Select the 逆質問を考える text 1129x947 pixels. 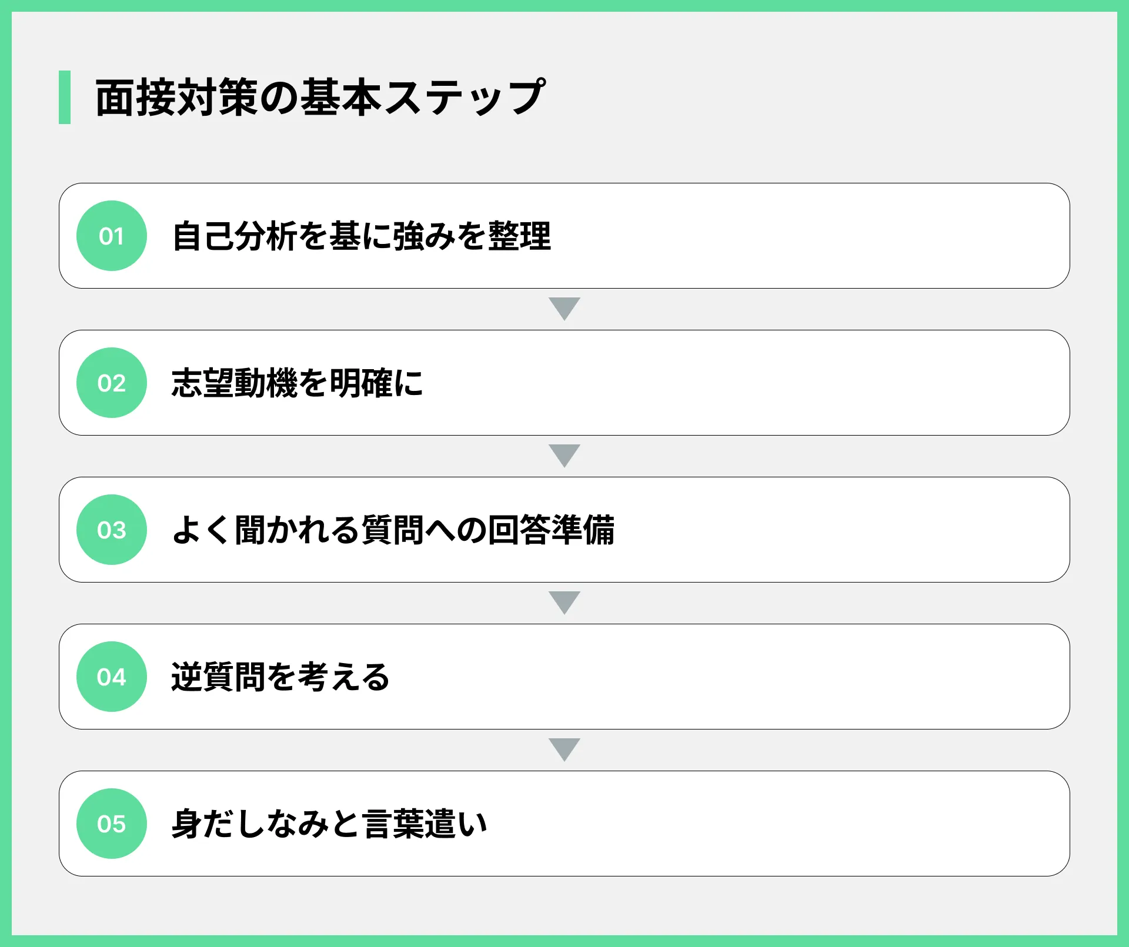pyautogui.click(x=280, y=677)
